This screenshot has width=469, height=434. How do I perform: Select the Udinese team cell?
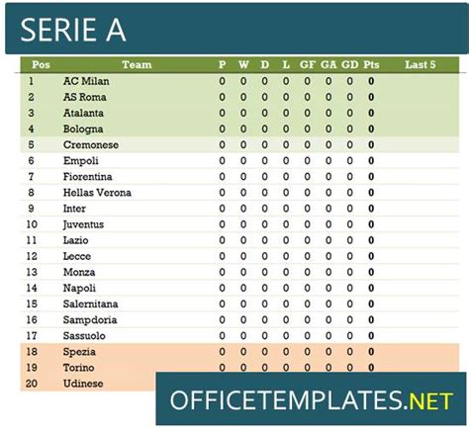83,384
